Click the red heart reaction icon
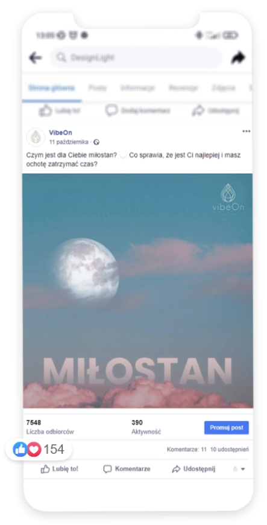This screenshot has height=525, width=267. (x=34, y=449)
